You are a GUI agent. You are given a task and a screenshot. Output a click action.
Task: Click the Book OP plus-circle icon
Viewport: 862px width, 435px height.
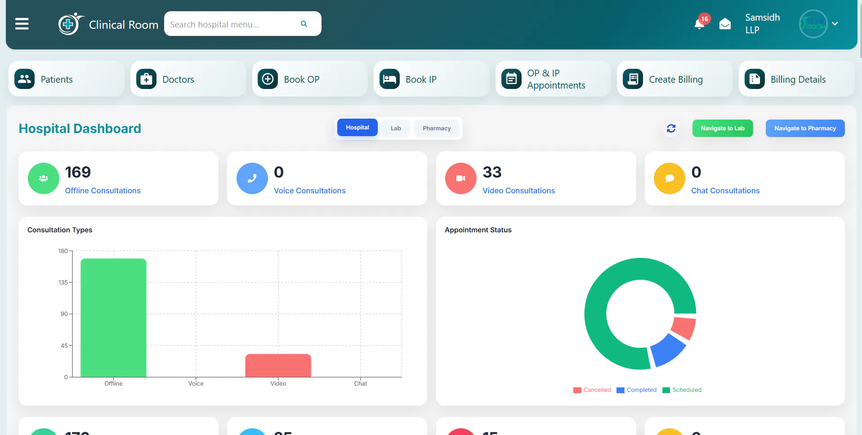(268, 79)
